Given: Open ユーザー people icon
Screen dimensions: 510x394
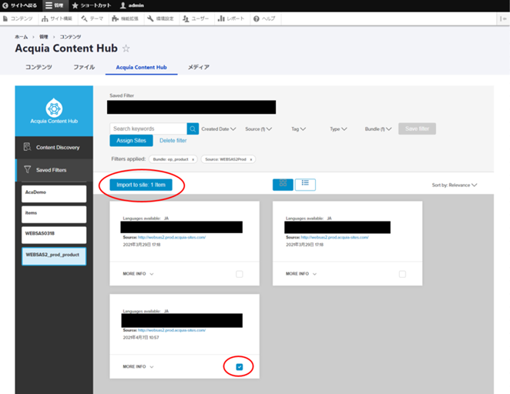Looking at the screenshot, I should point(186,18).
